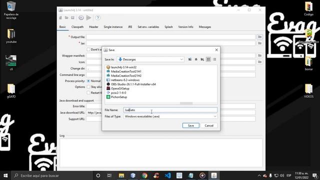
Task: Select pcsx2-1-6-0 in file list
Action: click(116, 92)
